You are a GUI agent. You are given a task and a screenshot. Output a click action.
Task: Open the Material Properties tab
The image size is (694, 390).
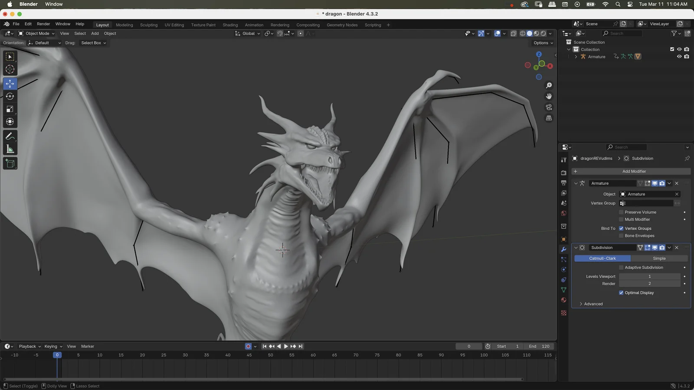pyautogui.click(x=563, y=300)
